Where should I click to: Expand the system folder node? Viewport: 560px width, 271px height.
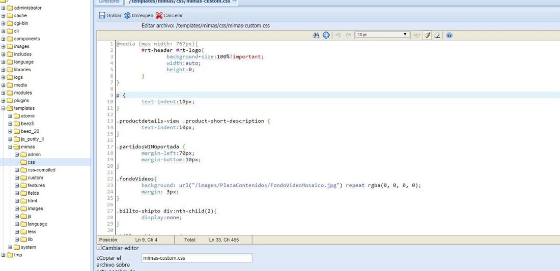point(10,248)
